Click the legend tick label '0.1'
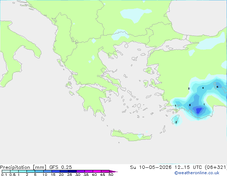The height and width of the screenshot is (176, 227). pyautogui.click(x=4, y=175)
